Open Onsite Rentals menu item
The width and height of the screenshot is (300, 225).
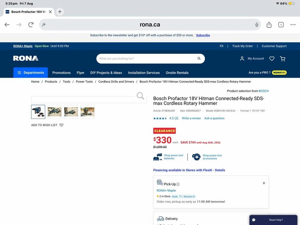(177, 73)
